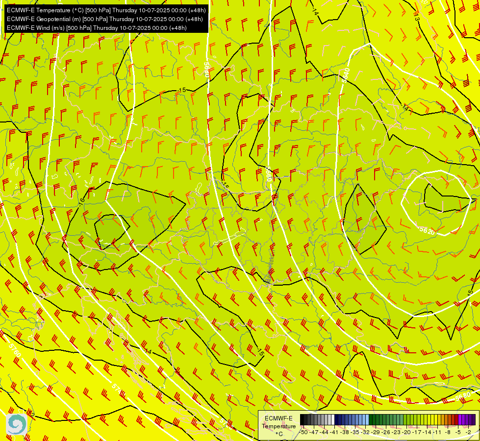480x441 pixels.
Task: Click the -26 tick on the legend
Action: pyautogui.click(x=386, y=432)
